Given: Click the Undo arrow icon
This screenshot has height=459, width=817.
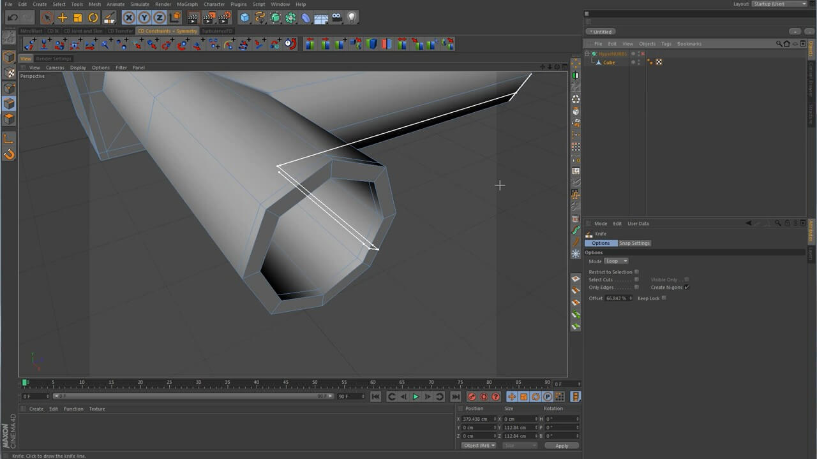Looking at the screenshot, I should point(12,18).
